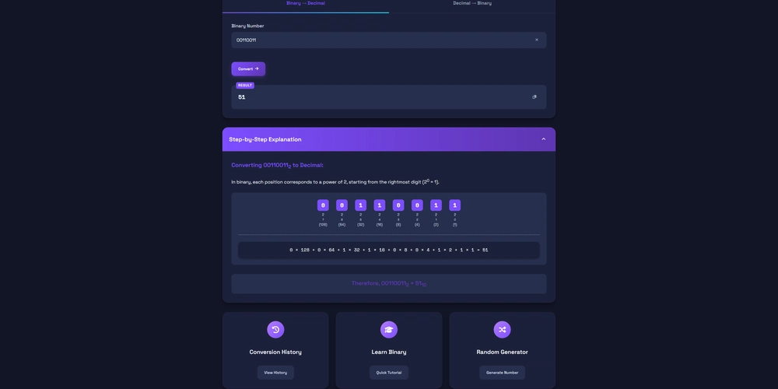Click the 'Therefore, 00110011' conclusion text
The image size is (778, 389).
point(389,284)
